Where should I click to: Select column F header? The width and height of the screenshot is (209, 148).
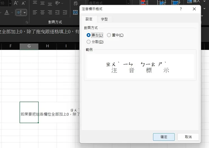[11, 46]
